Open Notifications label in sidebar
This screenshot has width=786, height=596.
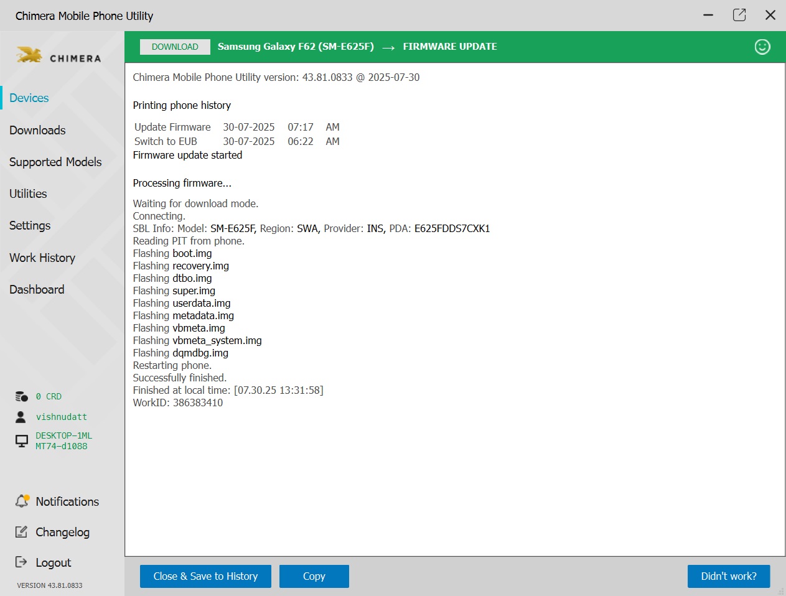click(x=67, y=501)
